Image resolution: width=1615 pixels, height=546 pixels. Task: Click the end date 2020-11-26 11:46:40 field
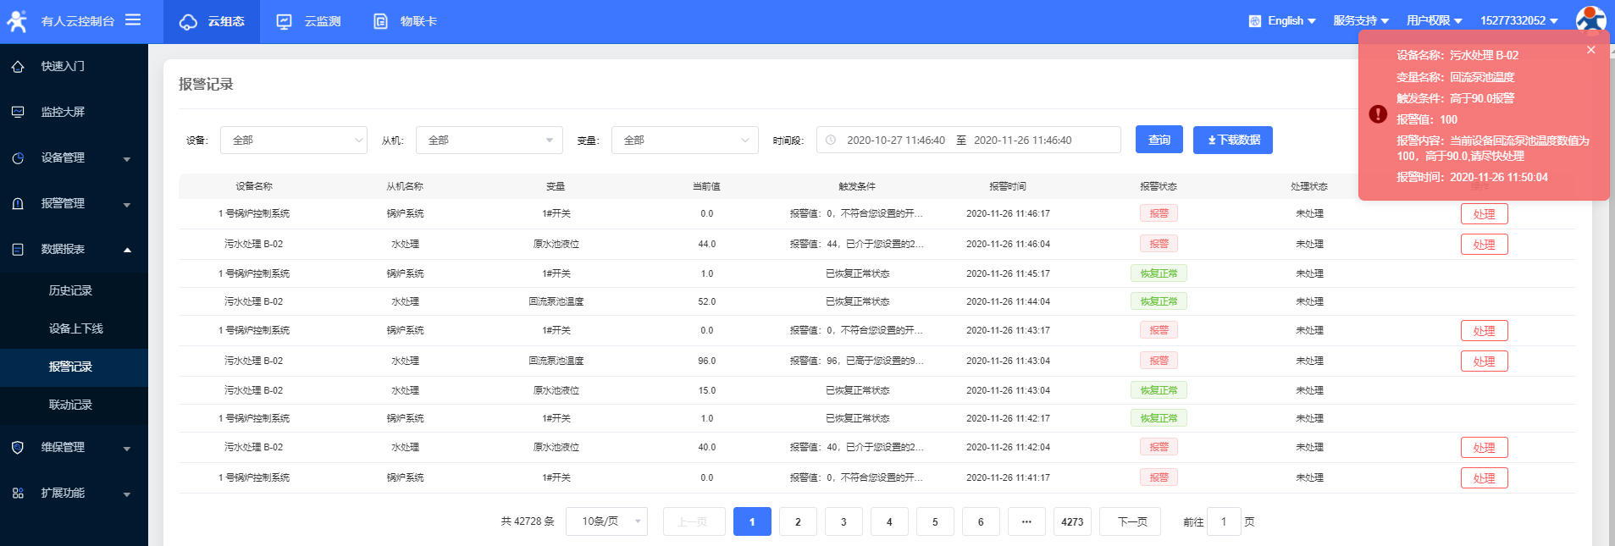[1023, 140]
